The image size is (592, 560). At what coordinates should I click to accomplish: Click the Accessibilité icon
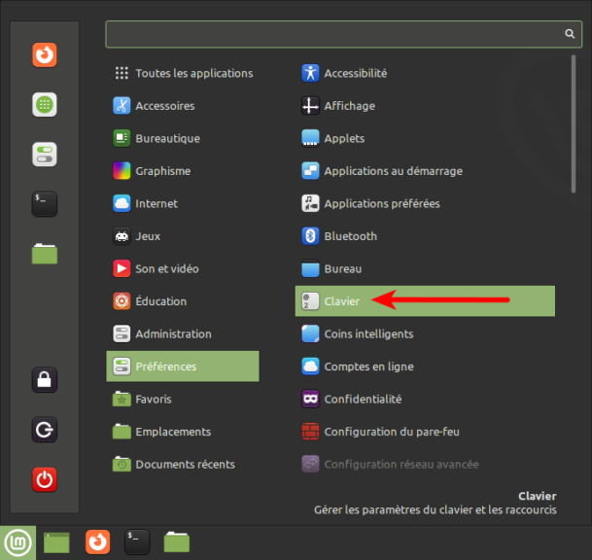(x=310, y=73)
